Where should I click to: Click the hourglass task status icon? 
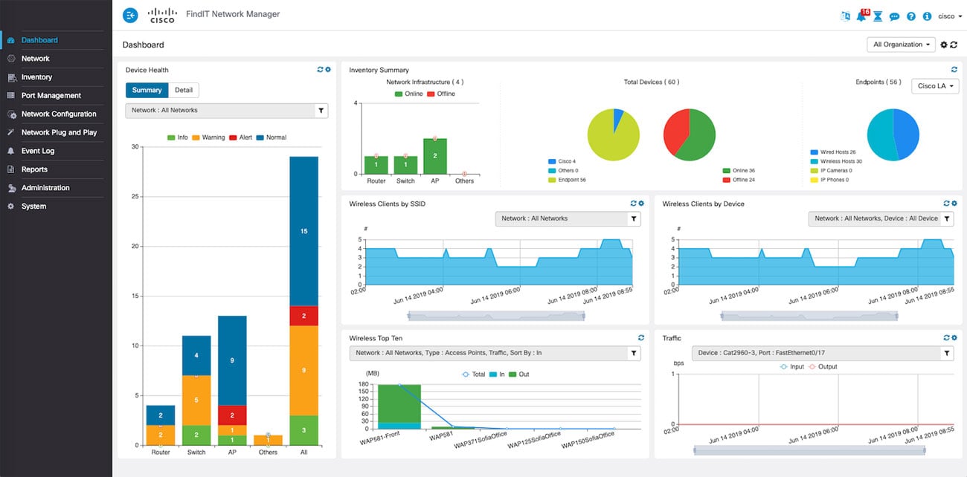coord(878,16)
